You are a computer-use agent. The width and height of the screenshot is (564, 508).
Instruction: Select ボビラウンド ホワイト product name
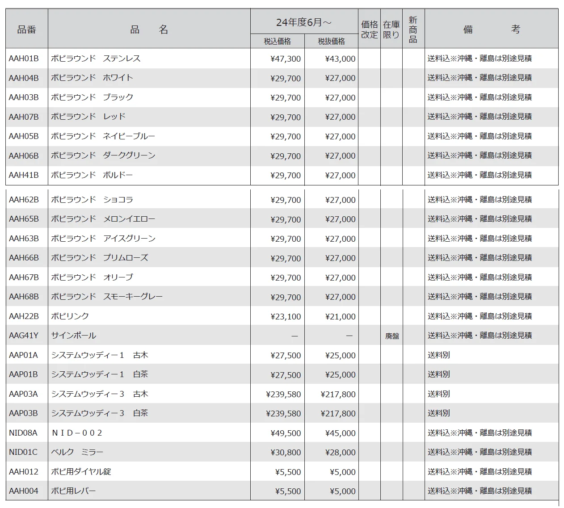[92, 78]
